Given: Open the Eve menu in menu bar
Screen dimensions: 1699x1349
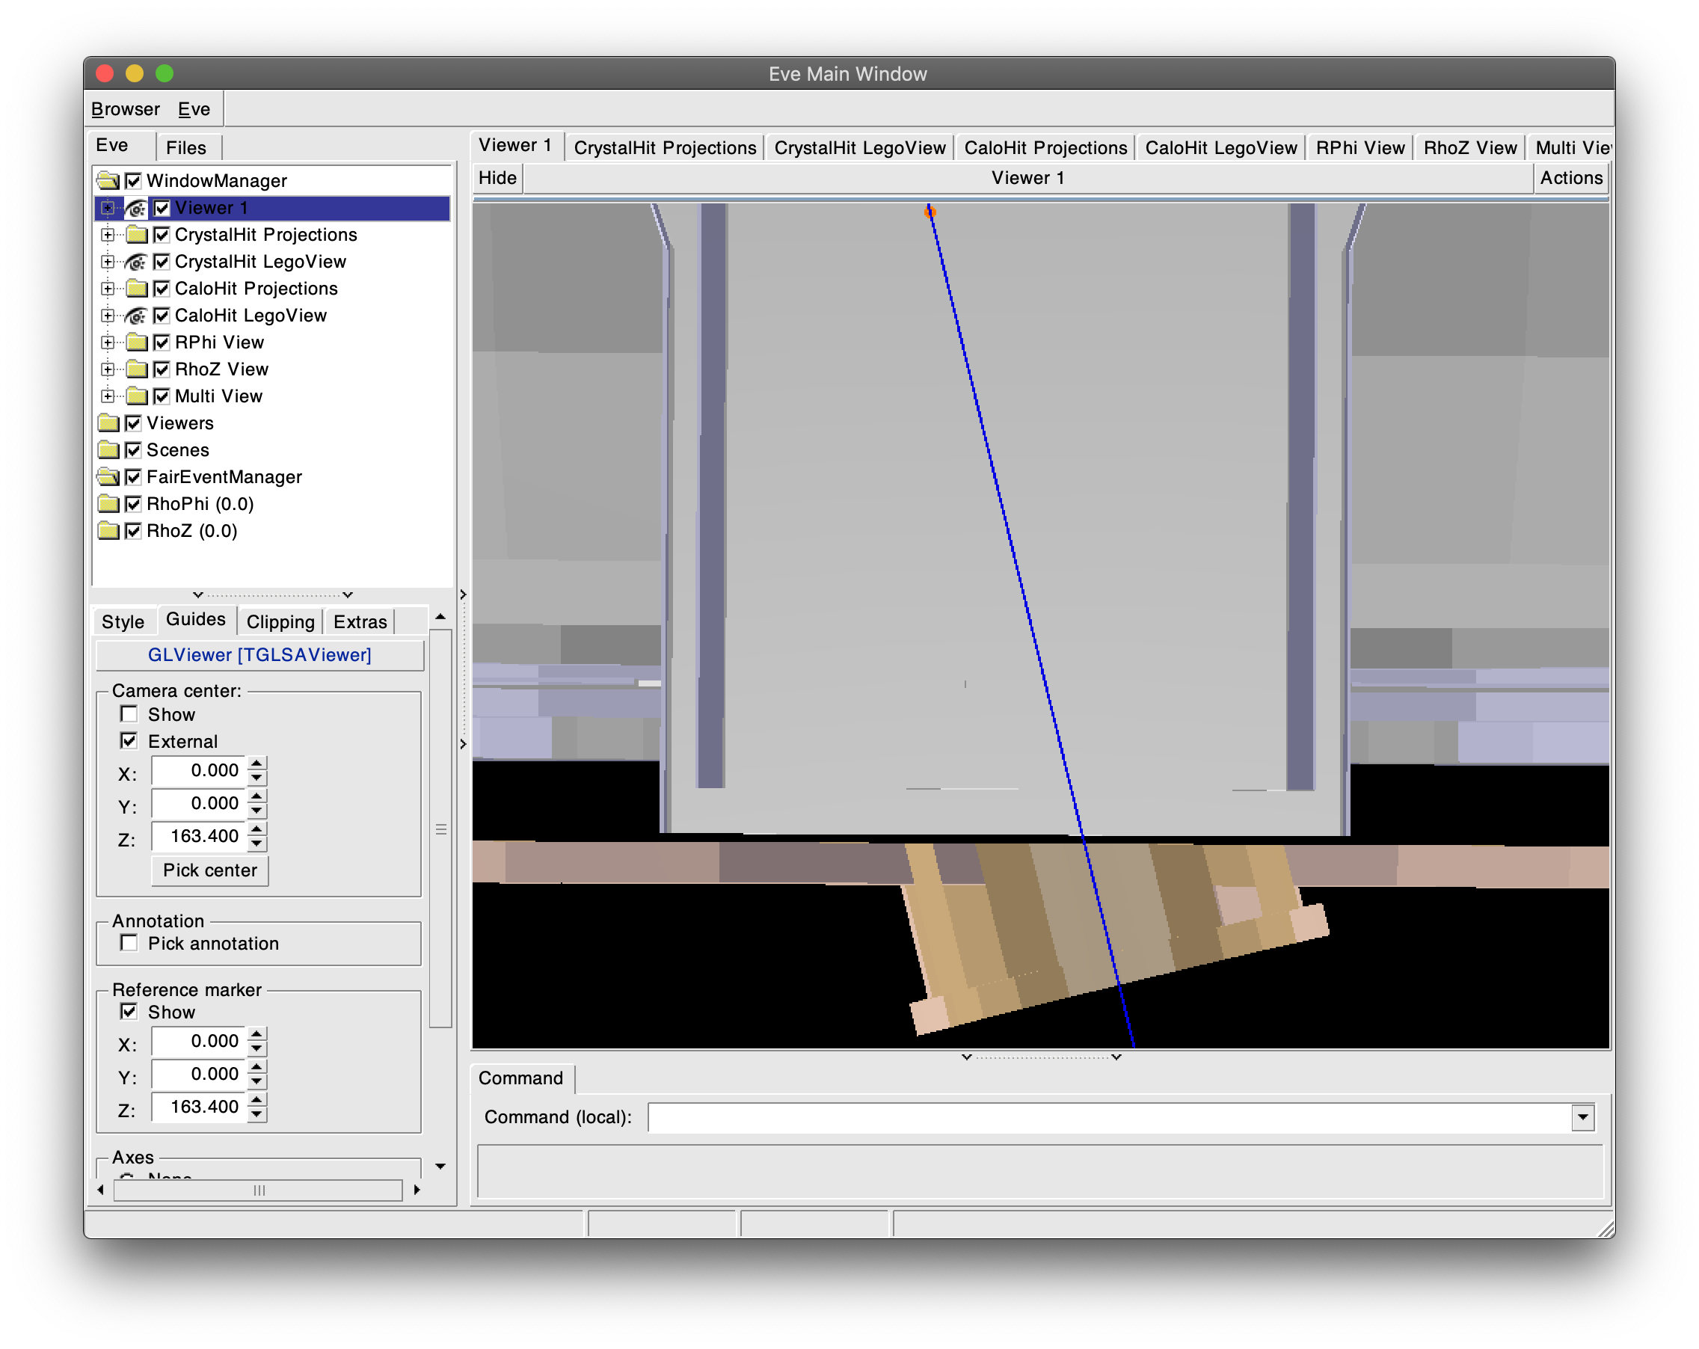Looking at the screenshot, I should (x=194, y=109).
